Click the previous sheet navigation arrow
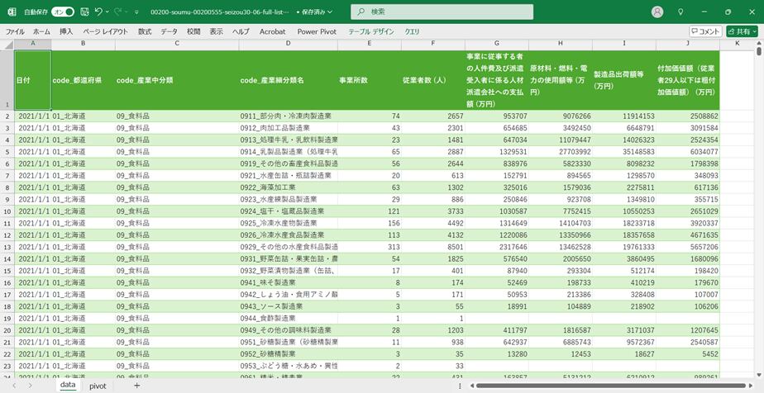Image resolution: width=764 pixels, height=393 pixels. click(14, 386)
